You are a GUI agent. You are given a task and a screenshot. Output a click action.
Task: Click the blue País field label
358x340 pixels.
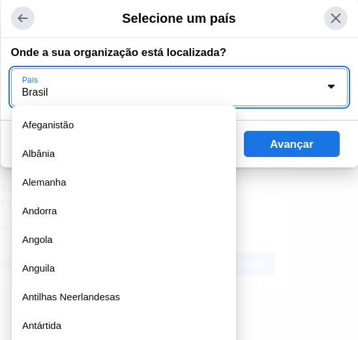(30, 80)
